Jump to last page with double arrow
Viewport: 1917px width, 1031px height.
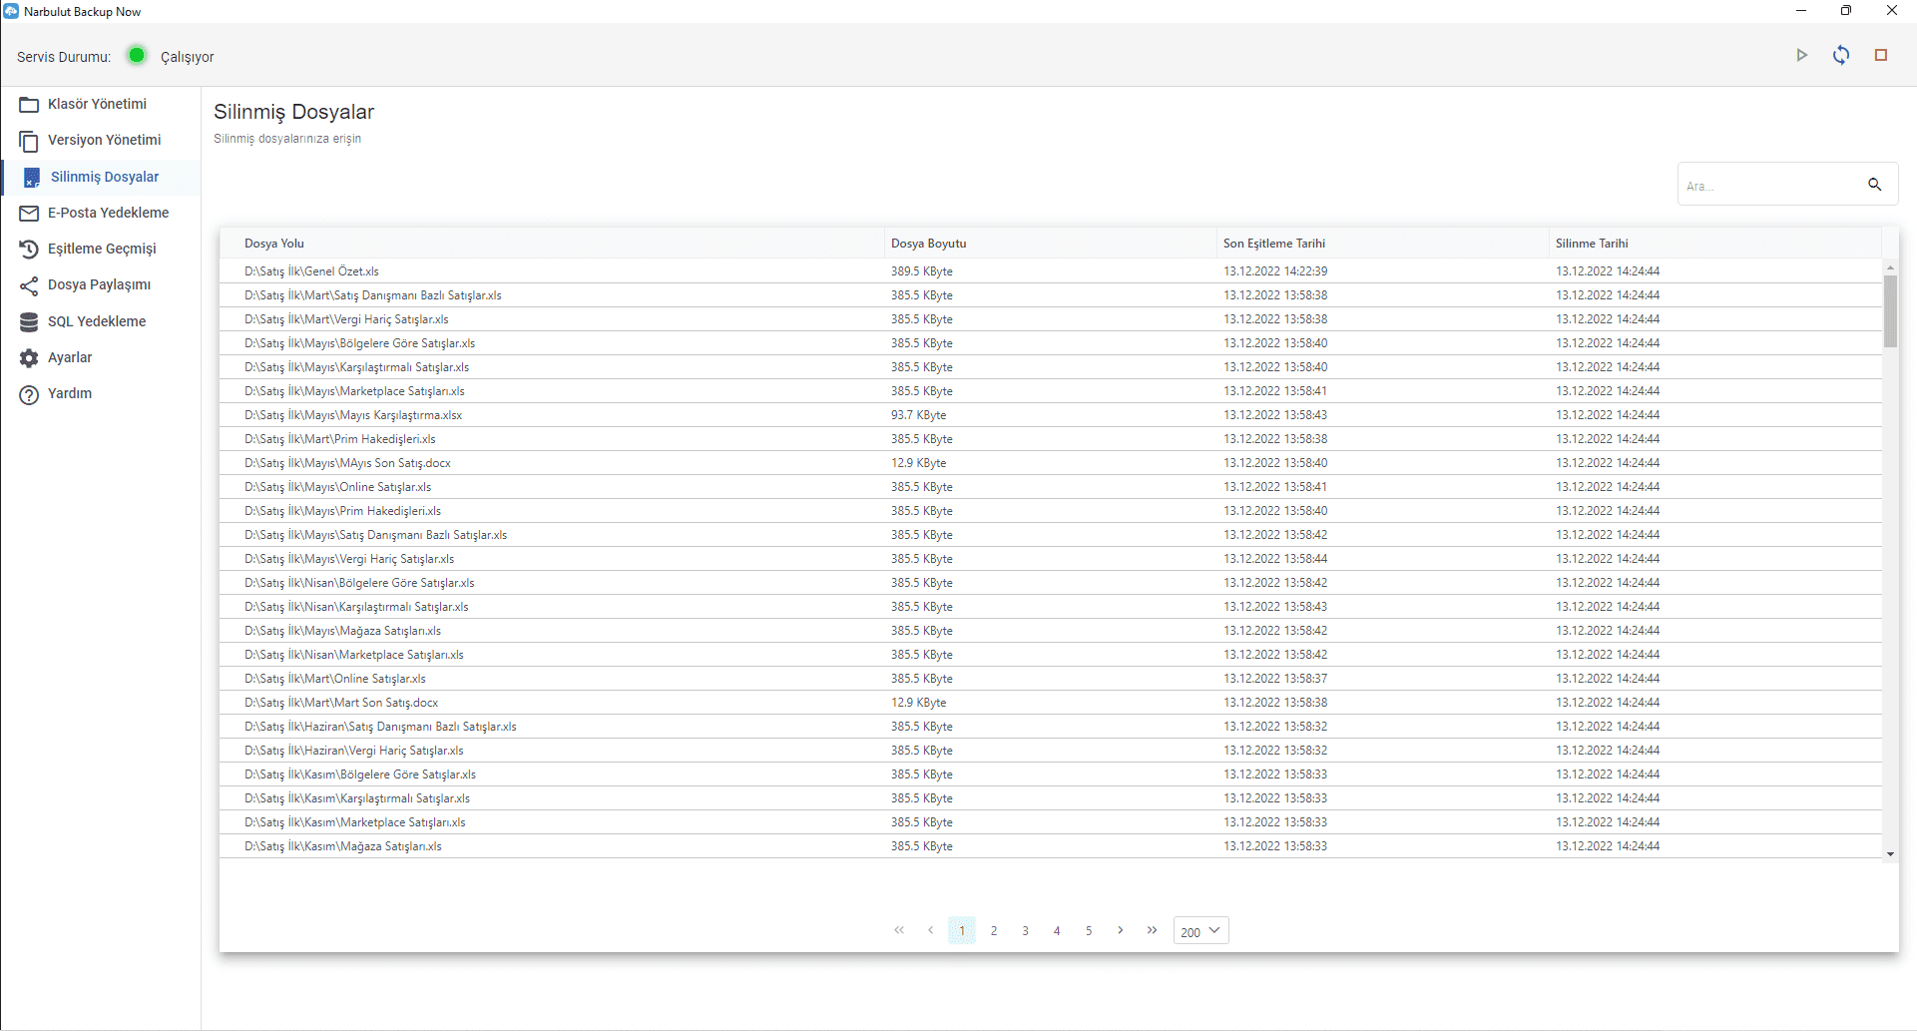point(1152,930)
